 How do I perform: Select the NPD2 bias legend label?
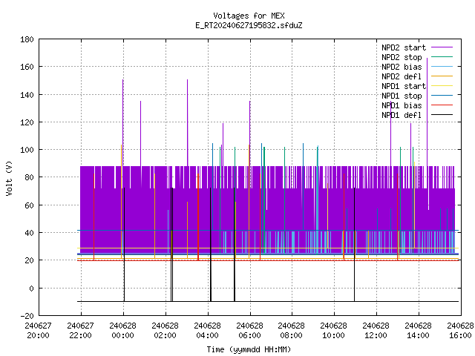click(x=402, y=67)
